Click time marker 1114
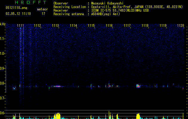Viewport: 188px width, 119px height. [x=74, y=26]
